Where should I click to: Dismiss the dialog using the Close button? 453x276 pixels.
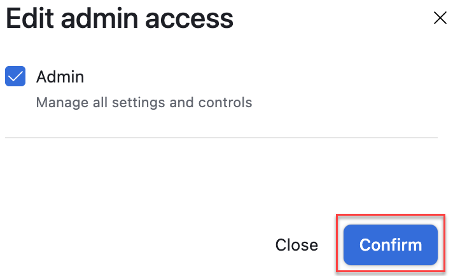click(x=296, y=245)
